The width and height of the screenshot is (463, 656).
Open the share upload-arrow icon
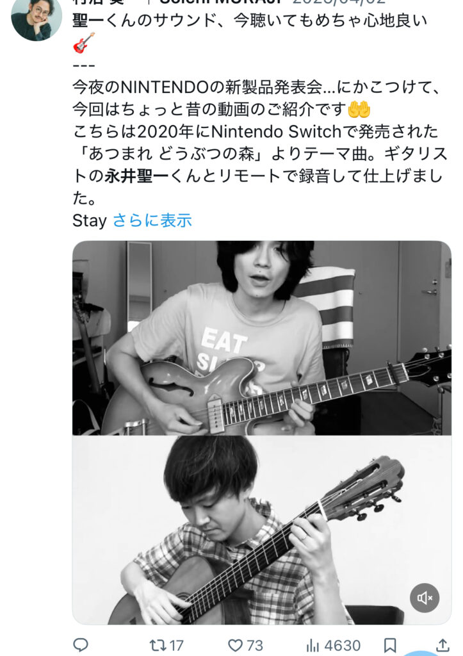point(443,644)
